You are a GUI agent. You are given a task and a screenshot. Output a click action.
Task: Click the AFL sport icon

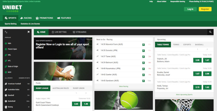pyautogui.click(x=6, y=61)
